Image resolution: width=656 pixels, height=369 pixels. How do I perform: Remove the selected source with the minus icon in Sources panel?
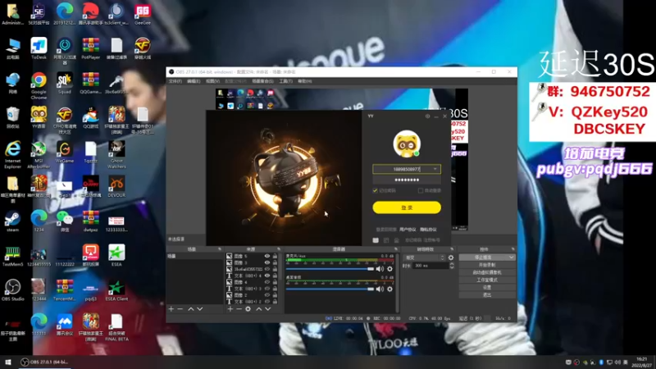[239, 309]
